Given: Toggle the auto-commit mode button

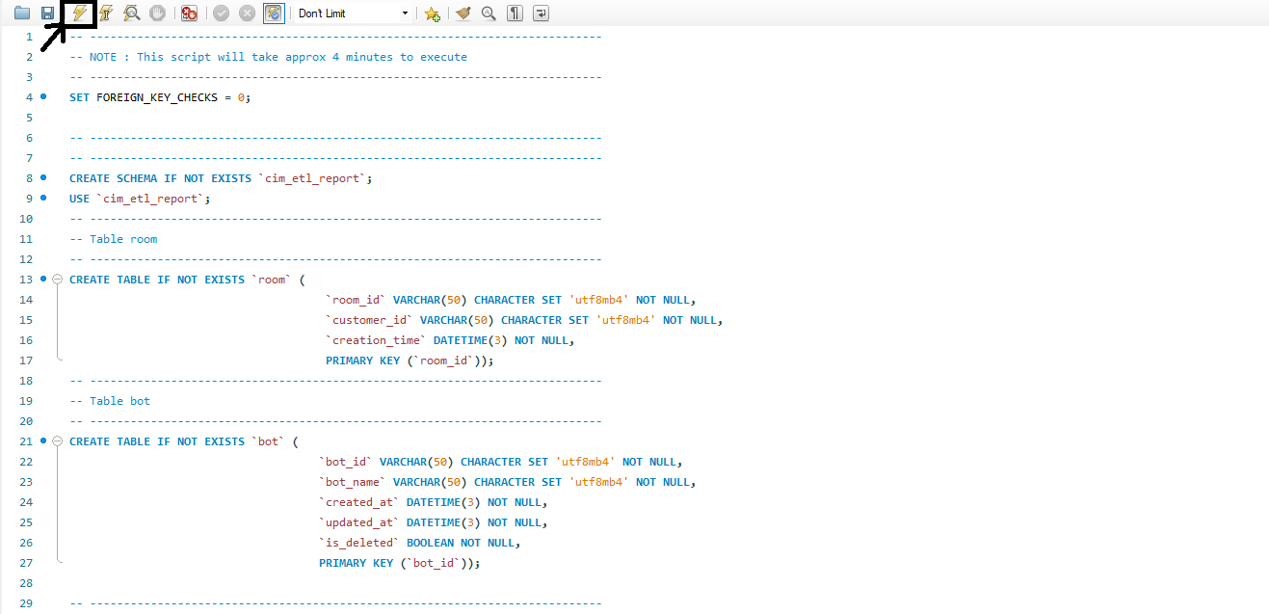Looking at the screenshot, I should pyautogui.click(x=273, y=13).
